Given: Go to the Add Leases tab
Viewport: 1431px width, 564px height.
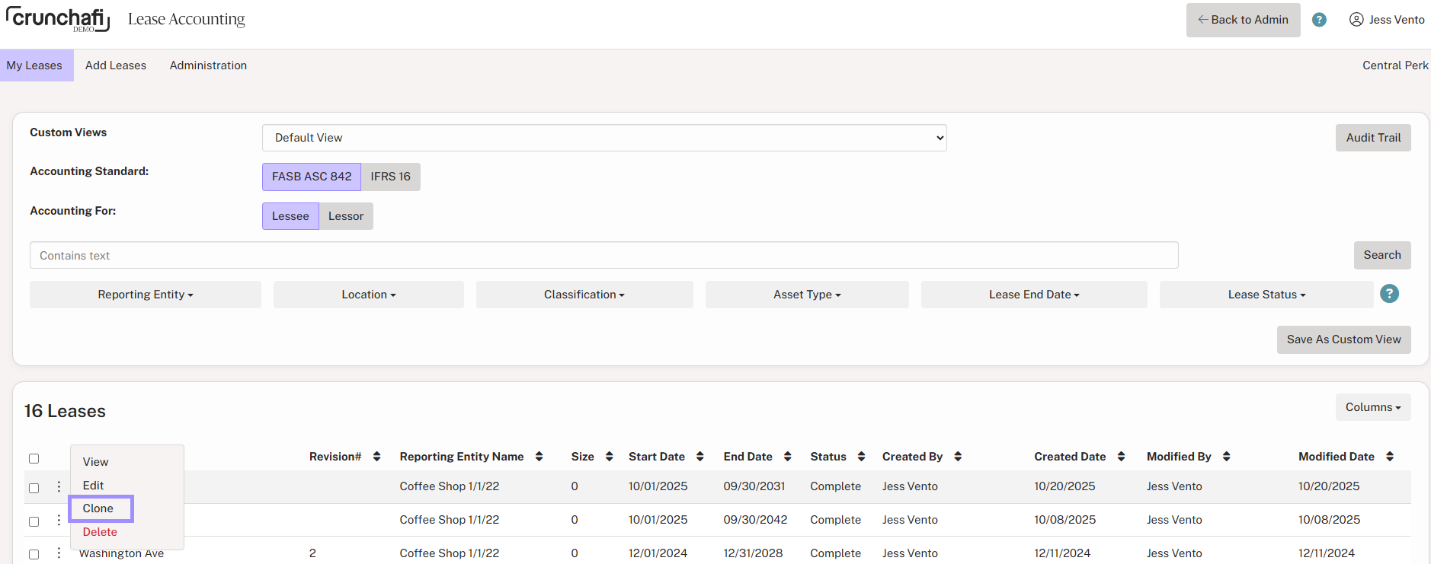Looking at the screenshot, I should click(x=116, y=65).
